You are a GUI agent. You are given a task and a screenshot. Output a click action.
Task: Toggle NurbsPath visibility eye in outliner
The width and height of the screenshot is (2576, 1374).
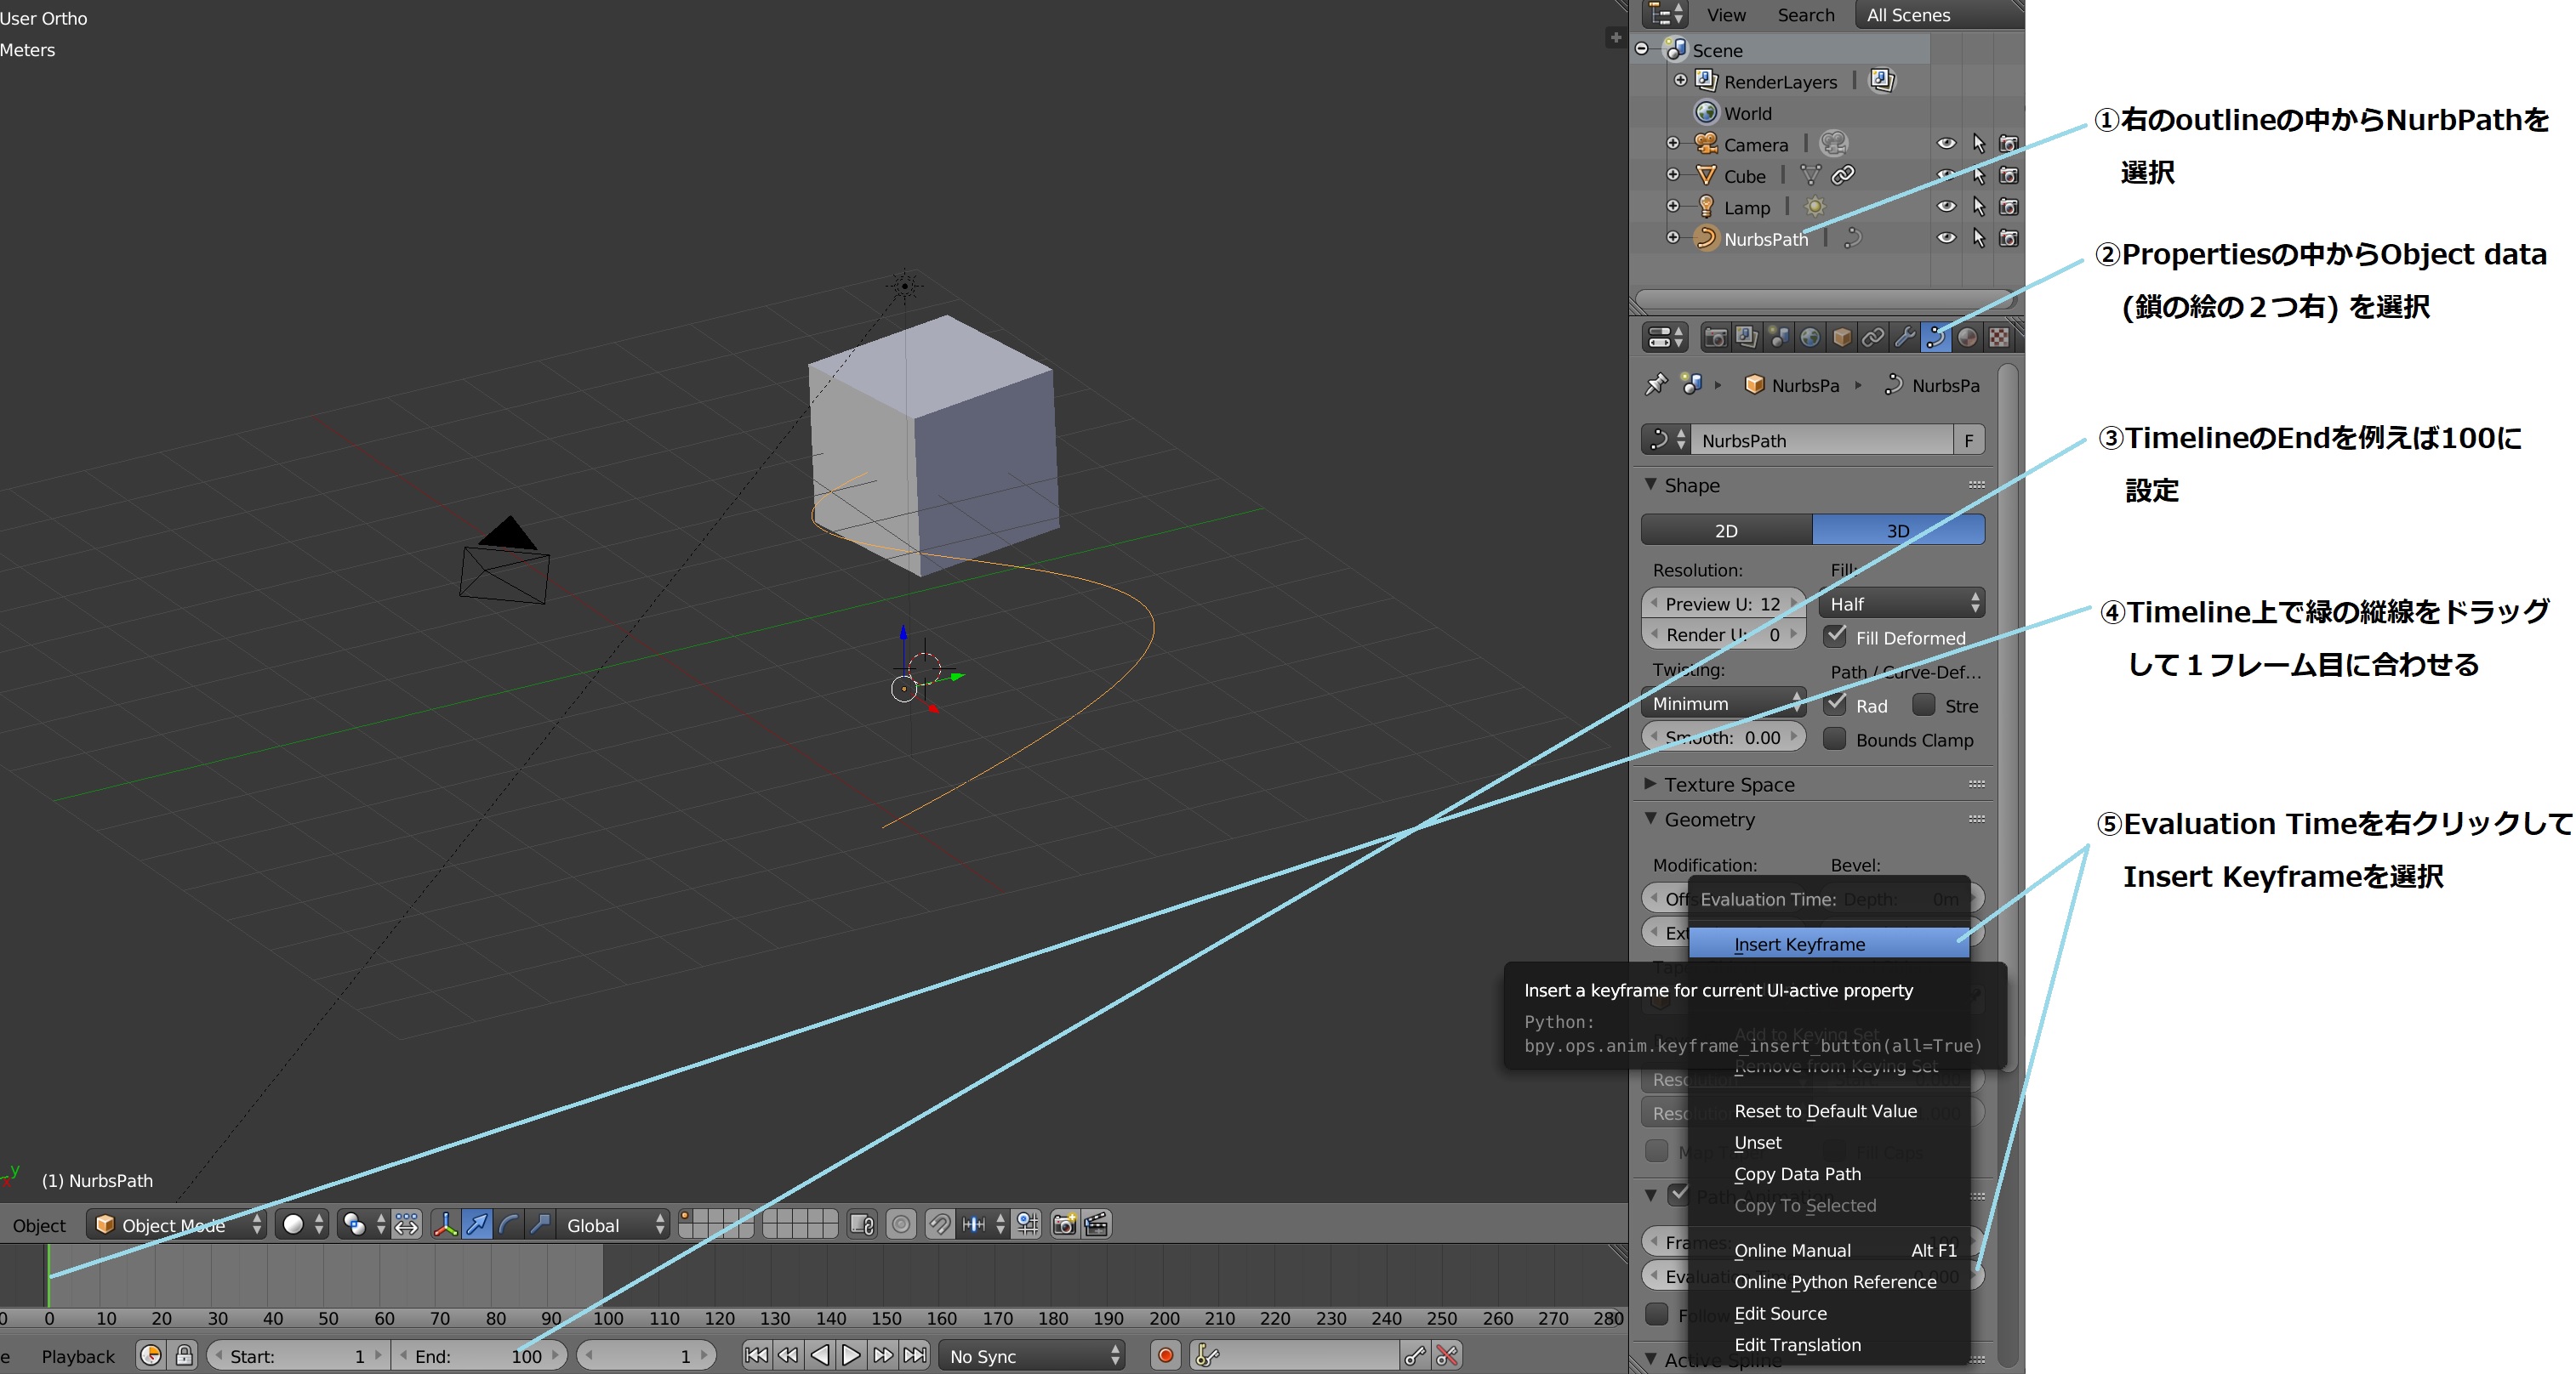point(1946,238)
